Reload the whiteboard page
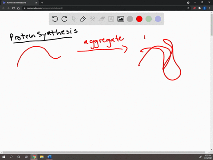This screenshot has height=160, width=213. tap(13, 8)
